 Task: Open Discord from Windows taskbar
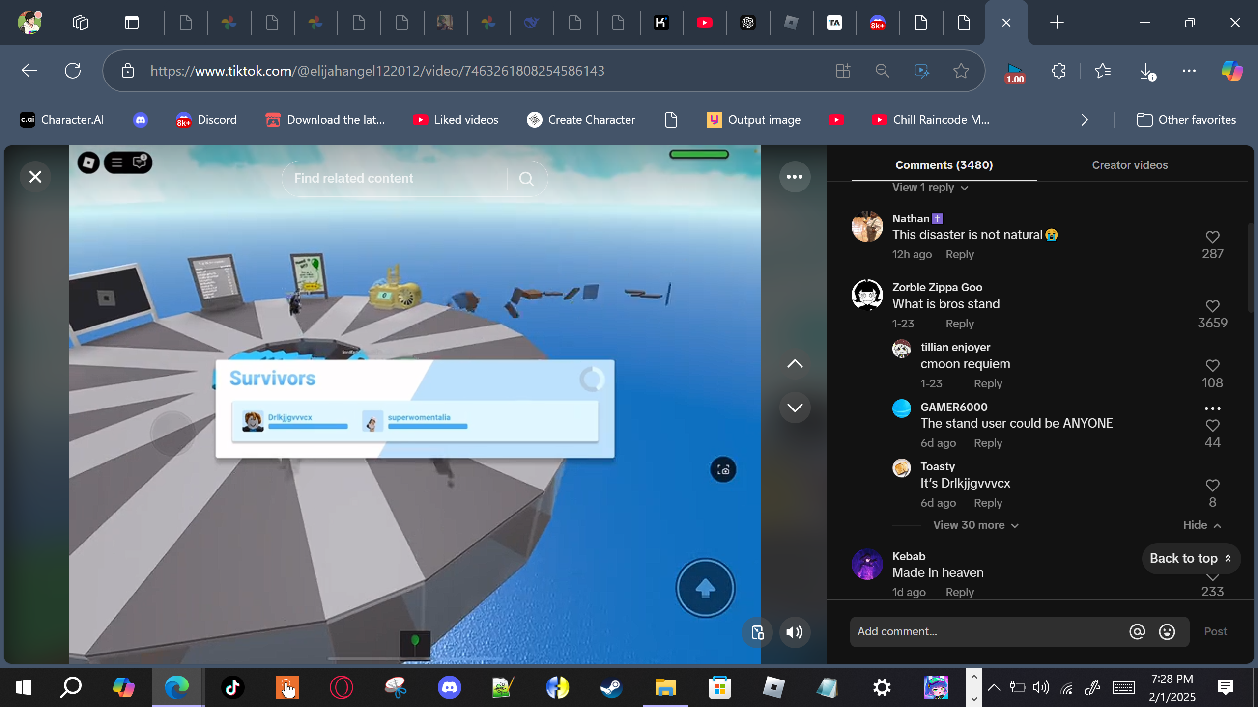pos(449,687)
